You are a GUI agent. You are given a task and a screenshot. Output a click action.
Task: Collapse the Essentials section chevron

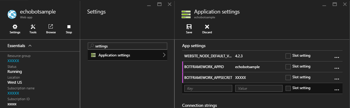coord(30,46)
